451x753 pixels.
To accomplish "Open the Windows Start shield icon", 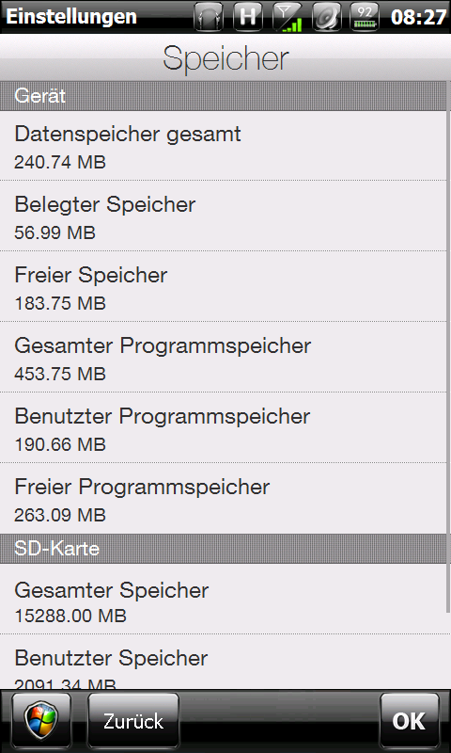I will (41, 720).
